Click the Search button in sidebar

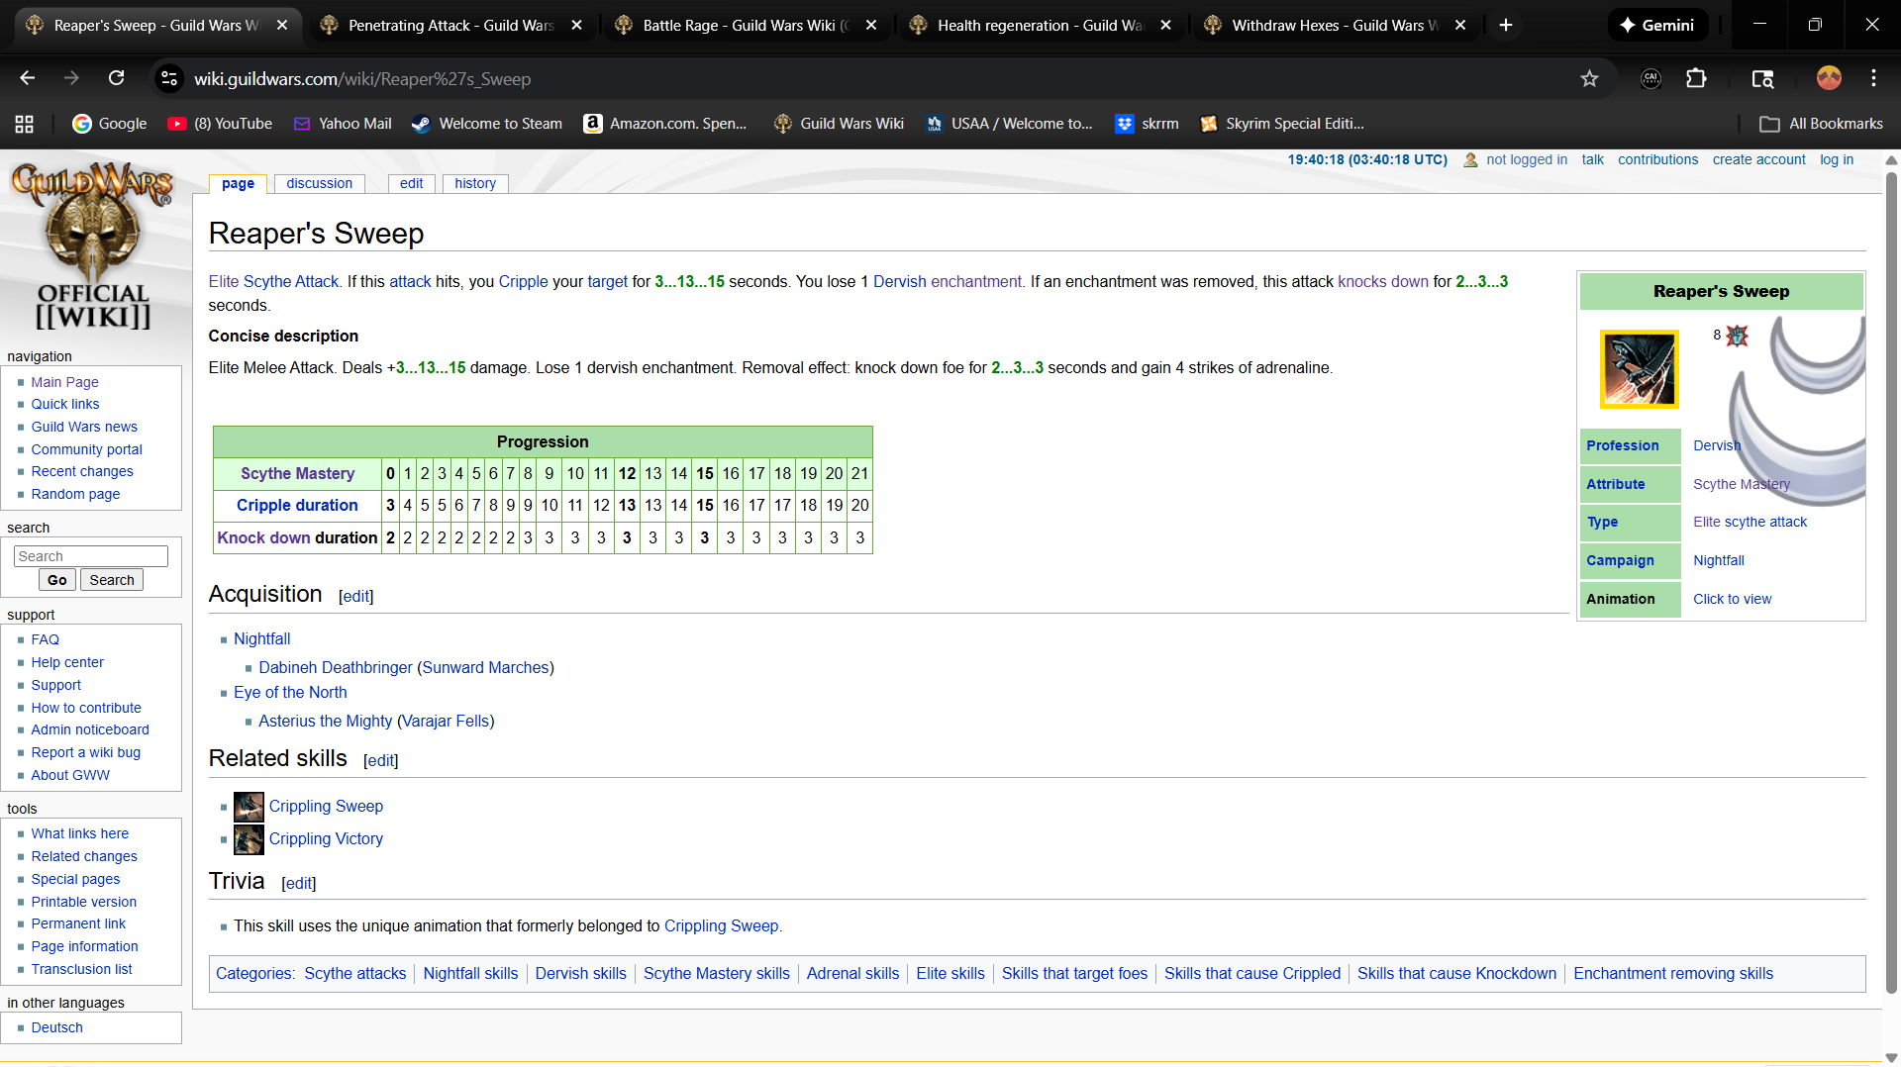112,580
